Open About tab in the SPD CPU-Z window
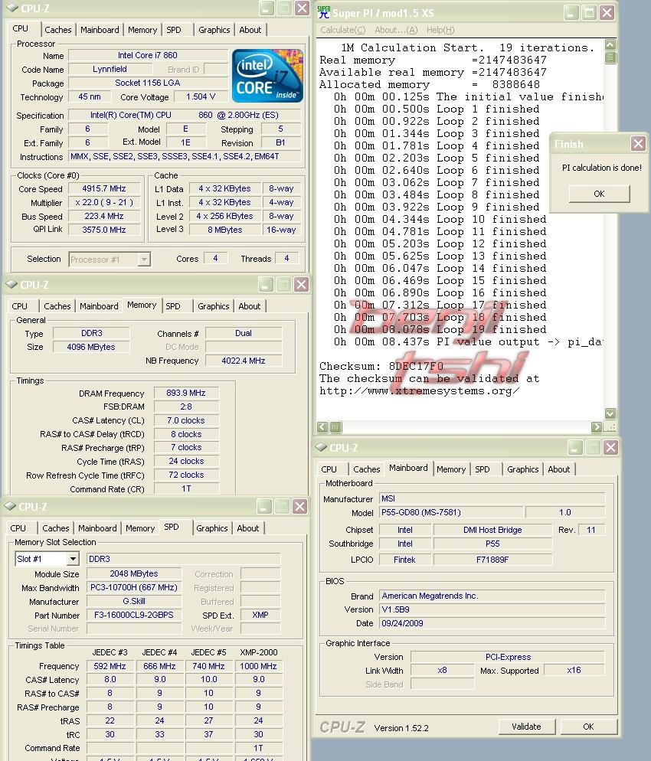The image size is (651, 761). 247,528
